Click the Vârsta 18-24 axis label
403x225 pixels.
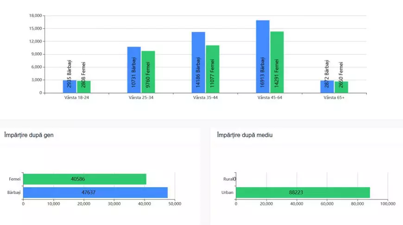pos(76,98)
